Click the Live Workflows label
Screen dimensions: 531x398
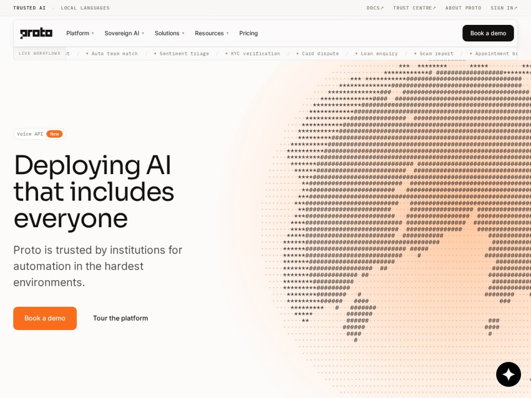39,54
